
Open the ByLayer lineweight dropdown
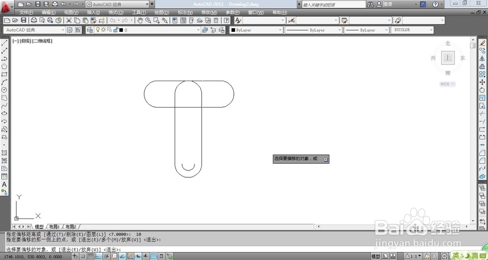[x=367, y=30]
